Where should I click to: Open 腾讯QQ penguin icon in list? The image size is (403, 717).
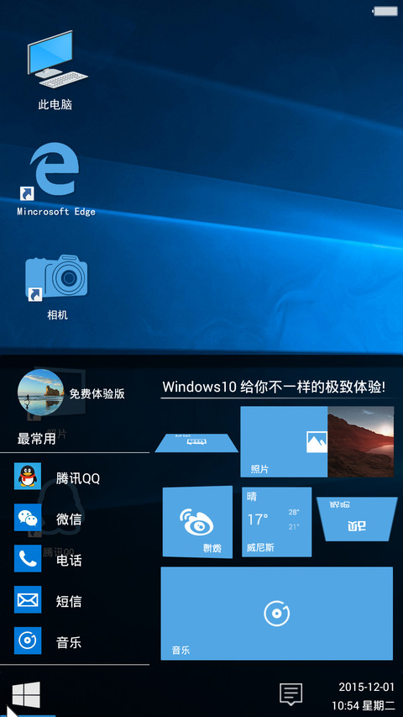[x=28, y=476]
